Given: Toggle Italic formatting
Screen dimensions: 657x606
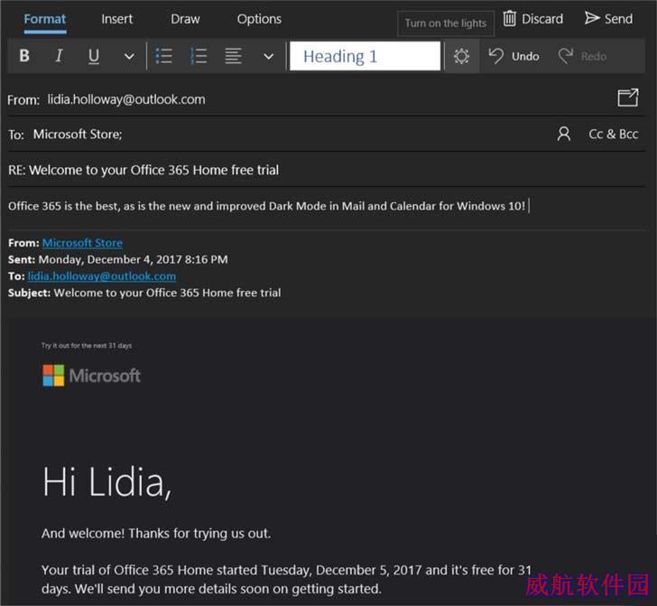Looking at the screenshot, I should tap(59, 56).
